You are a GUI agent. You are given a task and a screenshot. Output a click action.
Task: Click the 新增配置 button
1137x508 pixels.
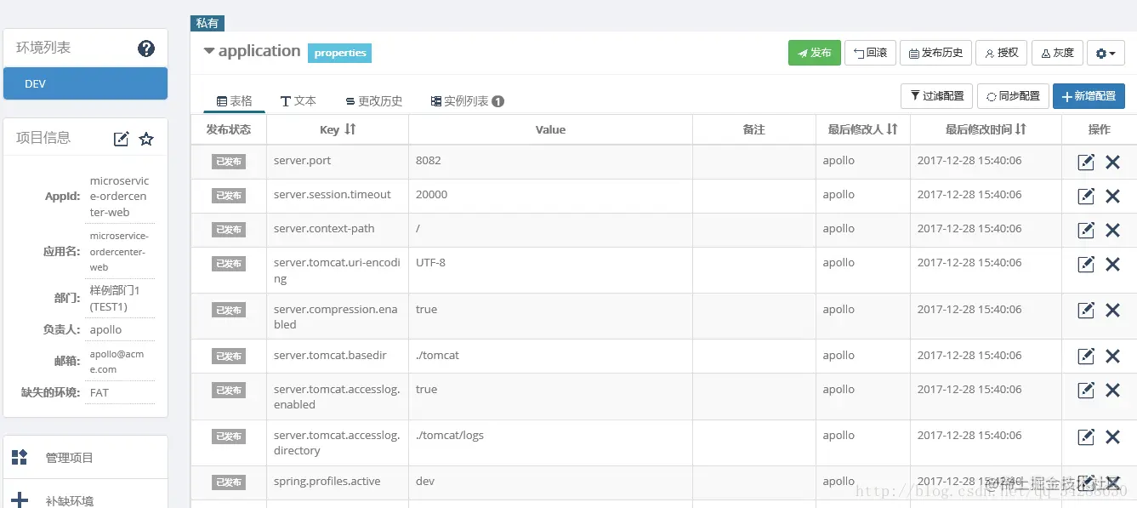[x=1089, y=96]
